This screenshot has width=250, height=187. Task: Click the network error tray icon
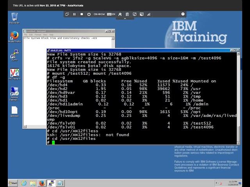[220, 183]
